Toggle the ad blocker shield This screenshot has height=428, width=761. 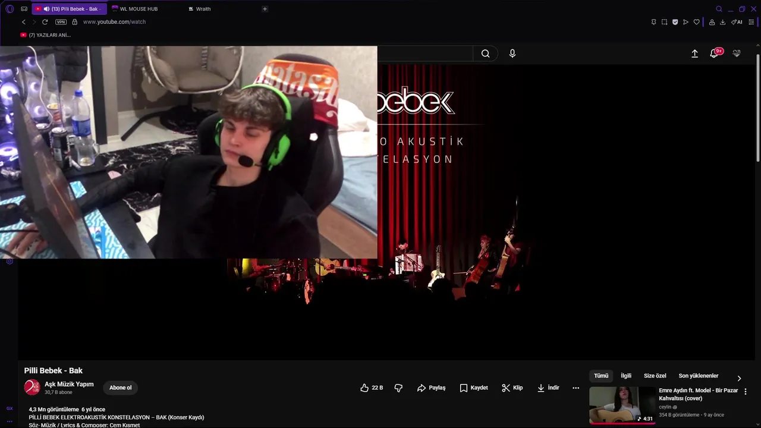click(x=675, y=22)
